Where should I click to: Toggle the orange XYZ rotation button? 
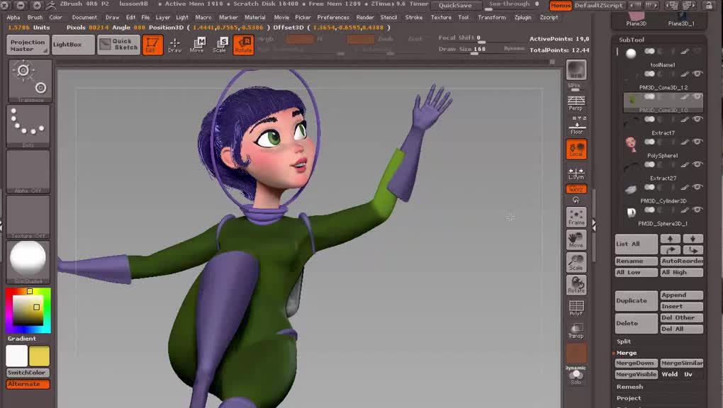pos(576,189)
